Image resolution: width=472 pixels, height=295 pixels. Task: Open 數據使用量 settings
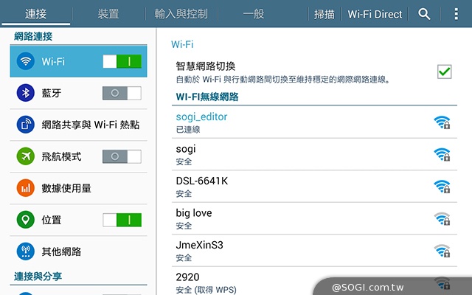point(79,188)
